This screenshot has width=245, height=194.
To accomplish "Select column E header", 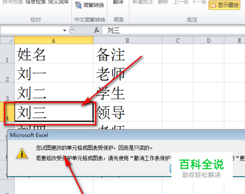I will [x=235, y=40].
